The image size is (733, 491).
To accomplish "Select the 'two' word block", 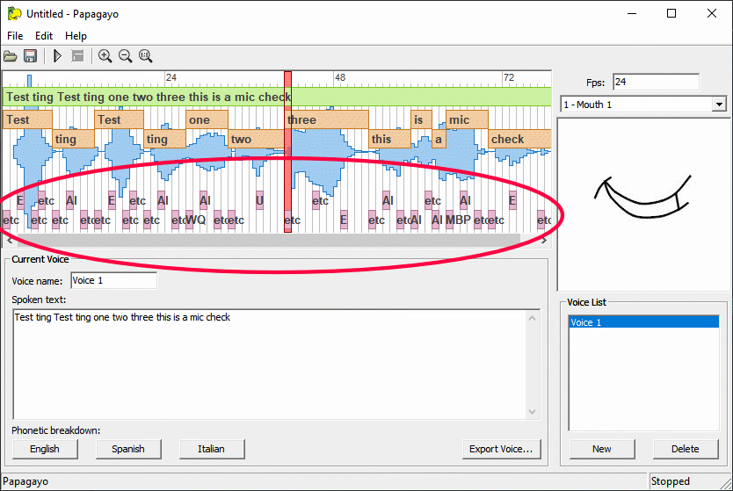I will pos(256,139).
